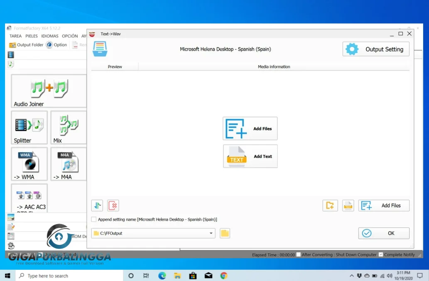Open TAREA menu in FormatFactory
Image resolution: width=429 pixels, height=281 pixels.
[16, 36]
